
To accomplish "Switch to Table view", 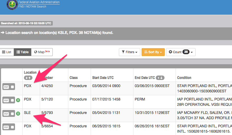I will [22, 52].
